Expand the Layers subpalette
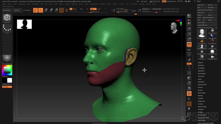The width and height of the screenshot is (221, 124). [200, 79]
